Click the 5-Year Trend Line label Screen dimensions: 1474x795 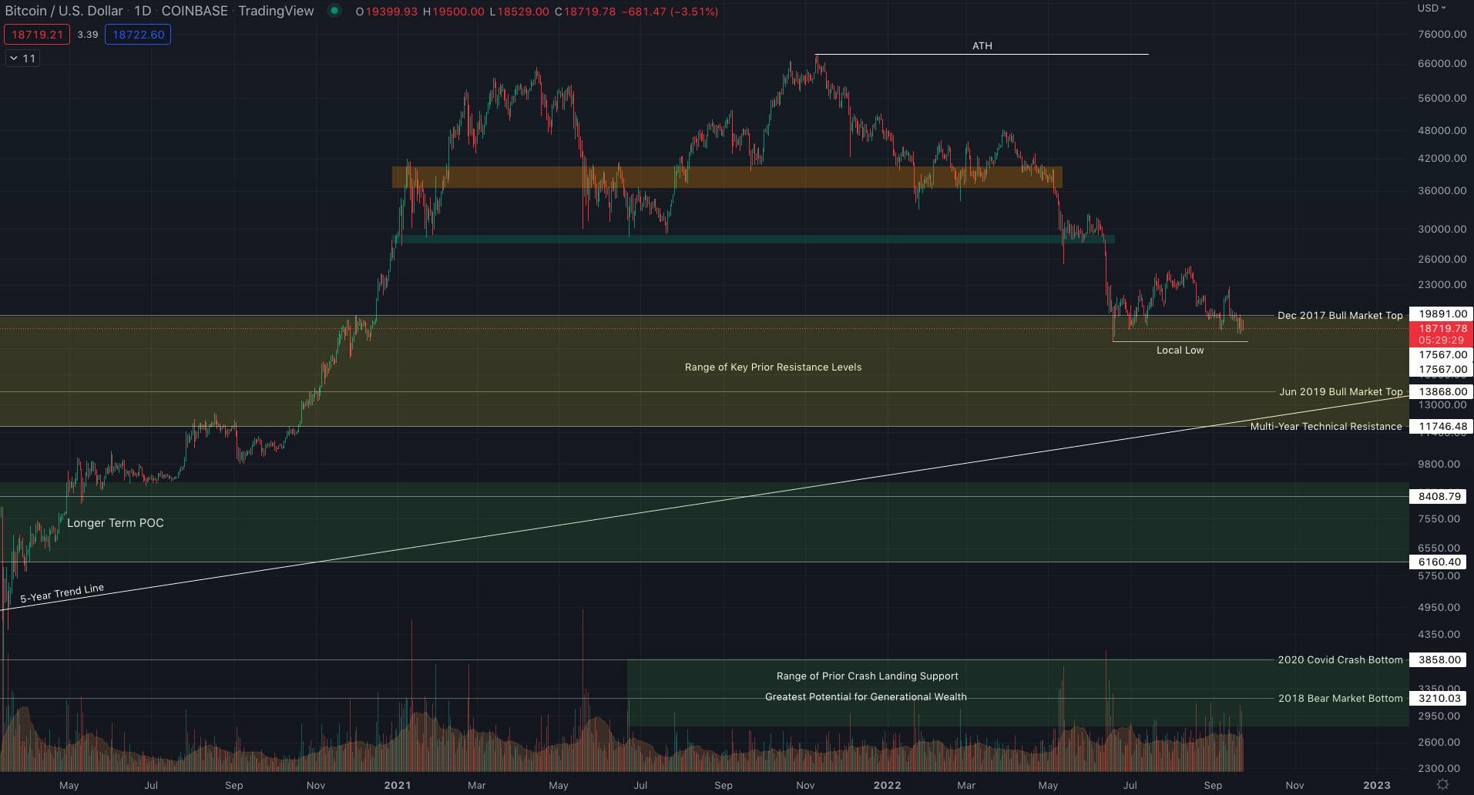pyautogui.click(x=62, y=593)
